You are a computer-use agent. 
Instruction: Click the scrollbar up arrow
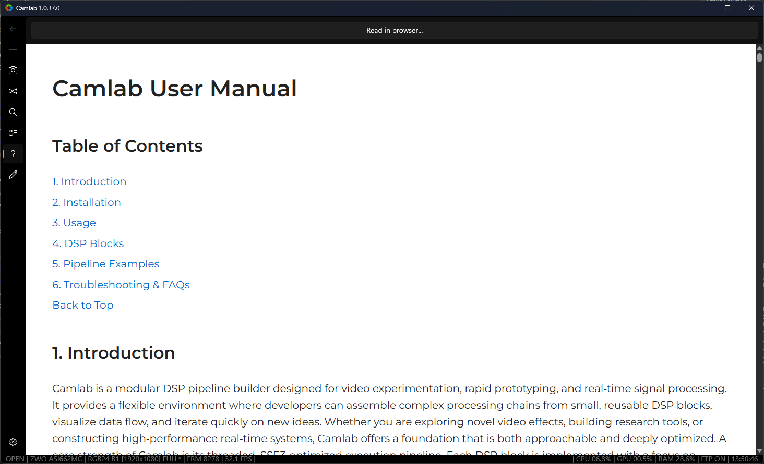(760, 48)
